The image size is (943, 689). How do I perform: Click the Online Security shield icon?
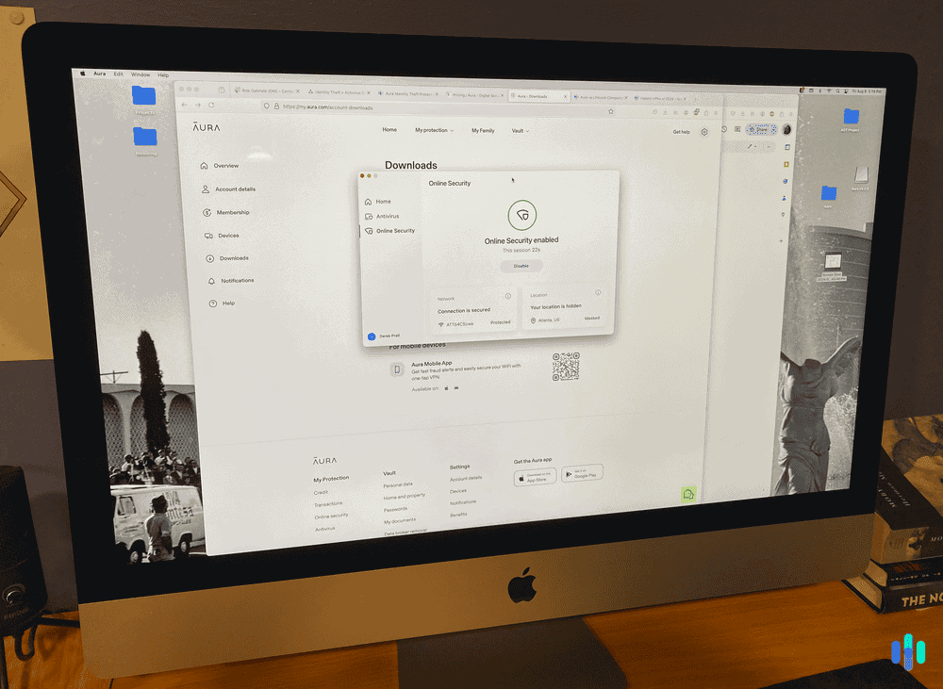click(521, 215)
